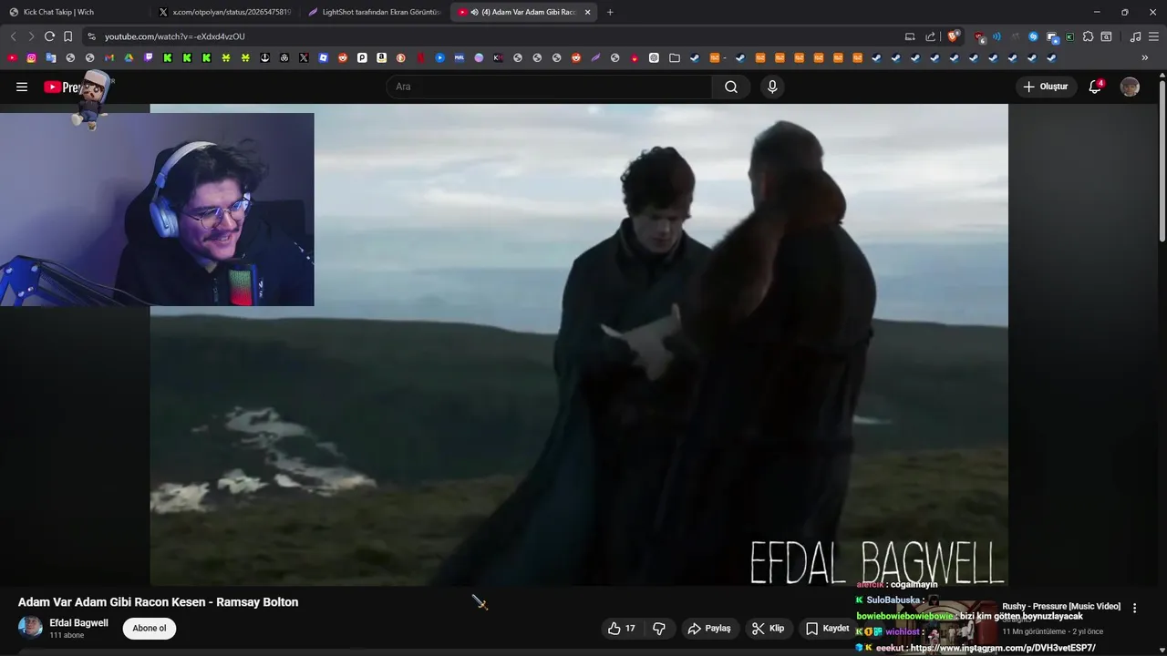Open YouTube notifications bell
1167x656 pixels.
[x=1095, y=87]
